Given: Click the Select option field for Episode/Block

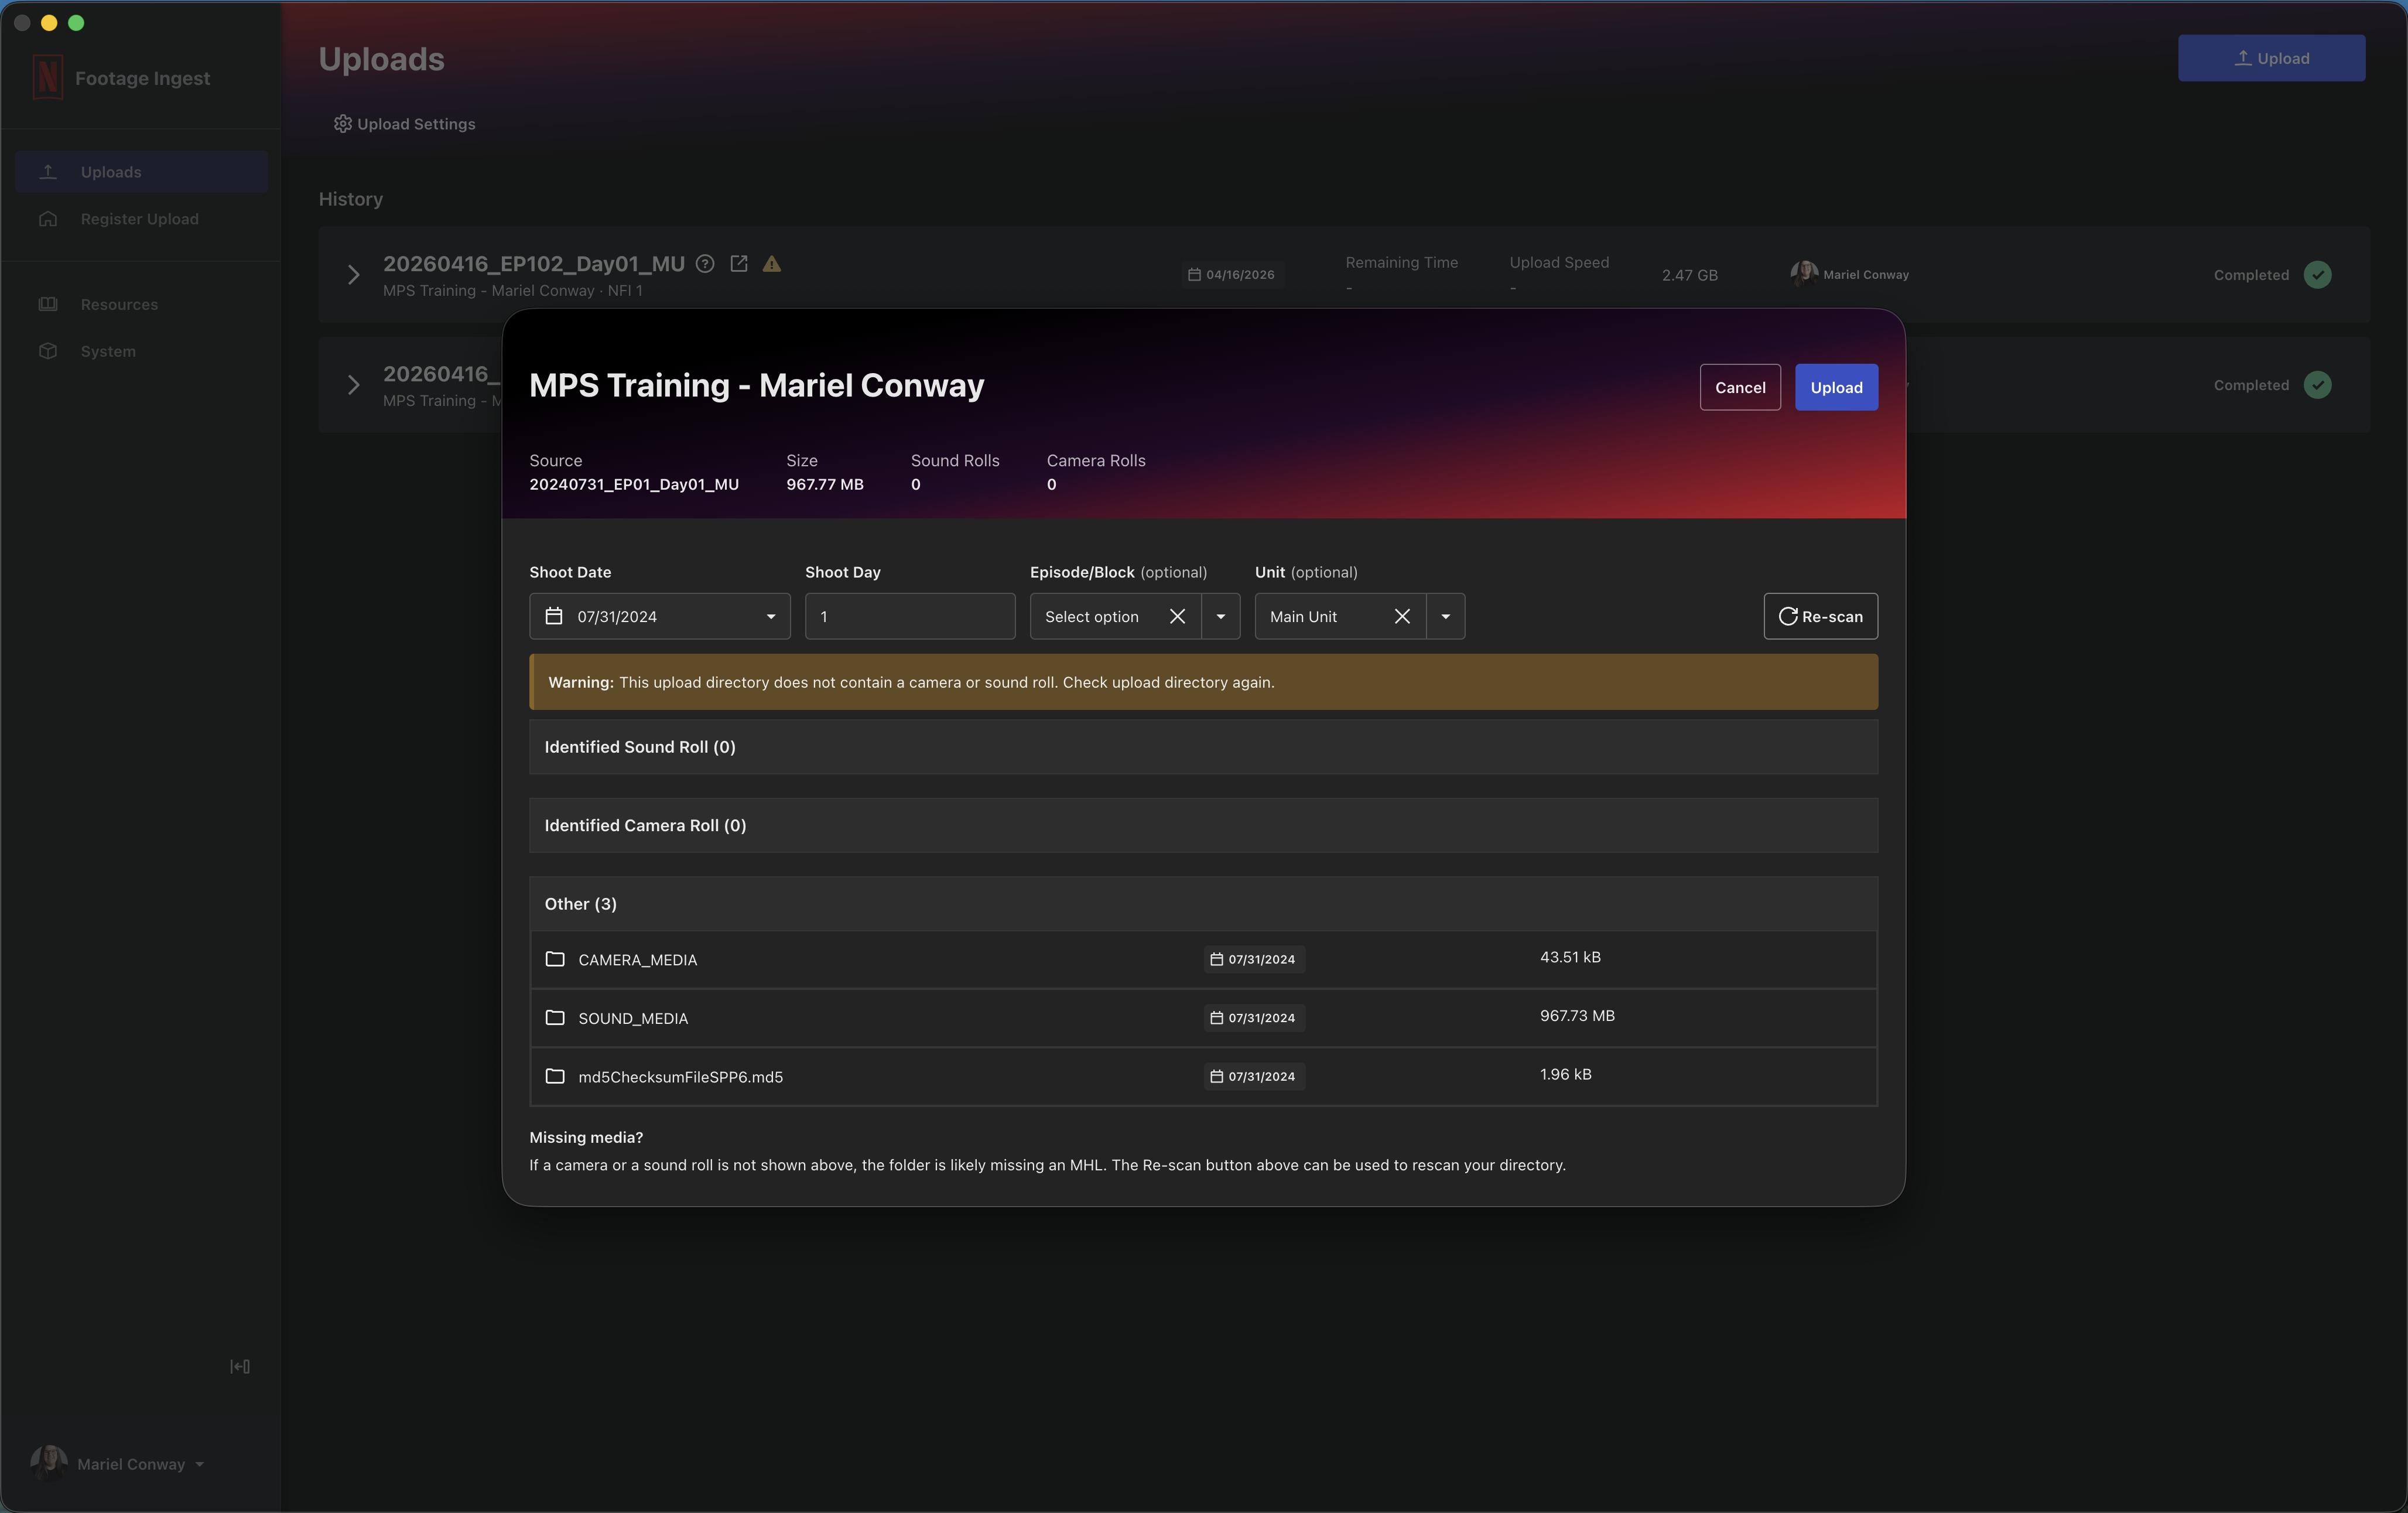Looking at the screenshot, I should 1092,616.
